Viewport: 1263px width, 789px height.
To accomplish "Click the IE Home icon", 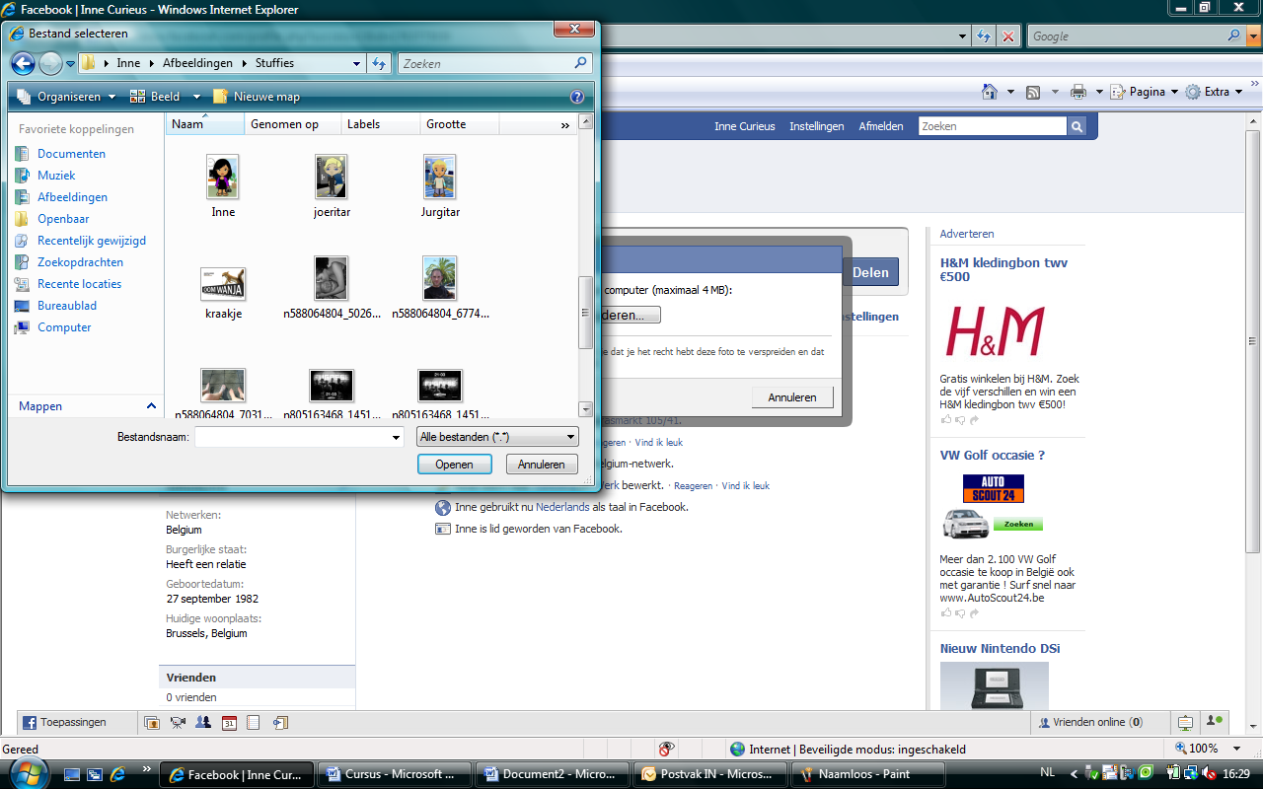I will point(990,92).
